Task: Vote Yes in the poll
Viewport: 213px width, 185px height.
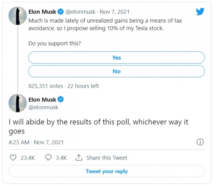Action: coord(116,58)
